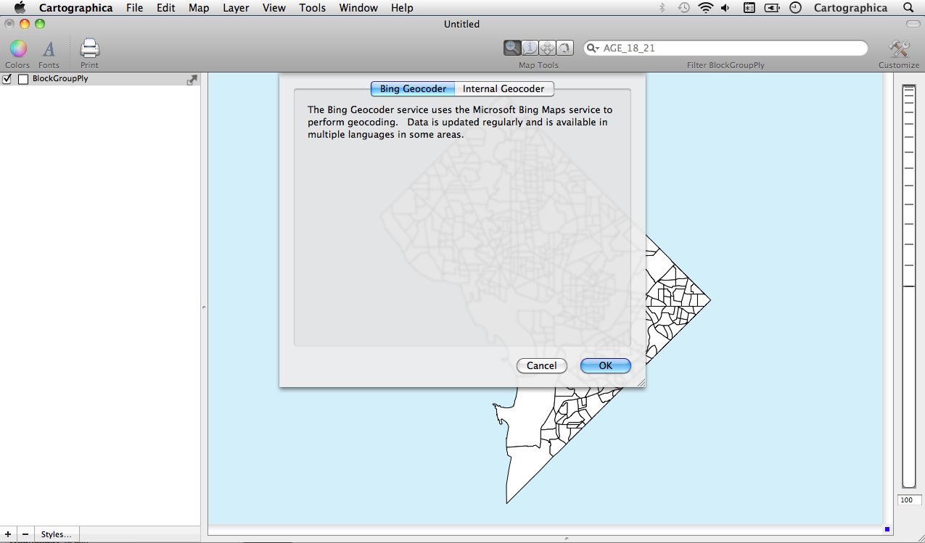Image resolution: width=925 pixels, height=543 pixels.
Task: Open Customize toolbar
Action: click(899, 49)
